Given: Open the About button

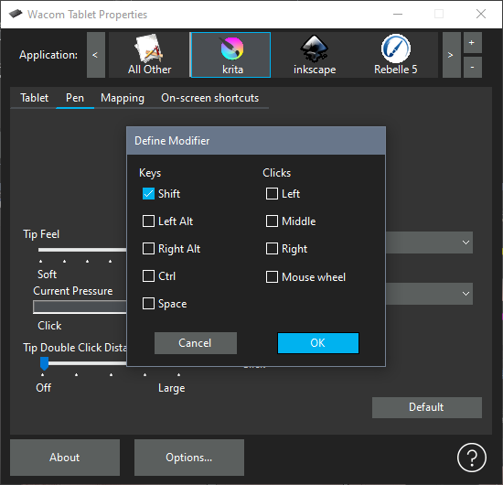Looking at the screenshot, I should pos(65,458).
